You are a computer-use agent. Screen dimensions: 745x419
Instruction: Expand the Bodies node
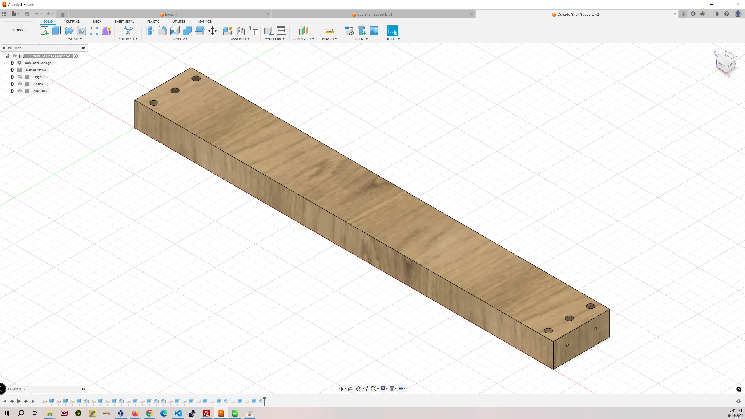tap(13, 84)
